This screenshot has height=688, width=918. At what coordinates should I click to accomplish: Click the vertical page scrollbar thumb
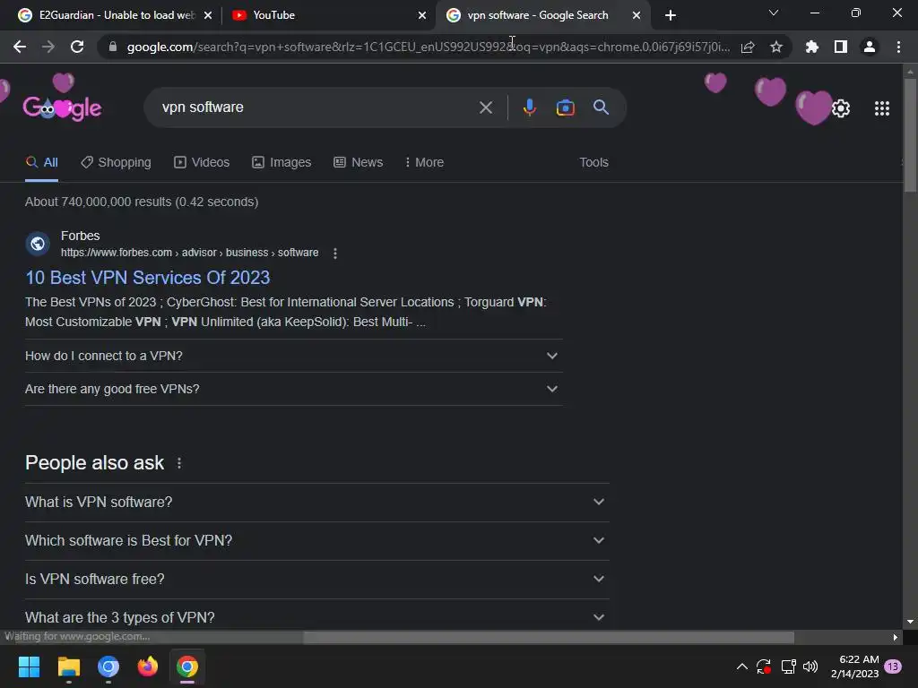[910, 134]
